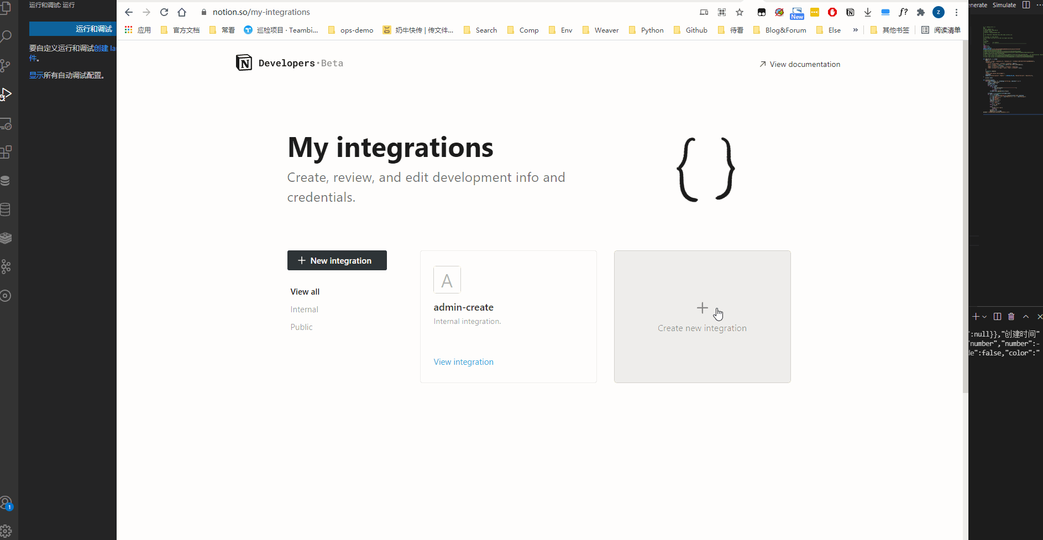Toggle the split editor layout icon
The width and height of the screenshot is (1043, 540).
click(x=1026, y=5)
